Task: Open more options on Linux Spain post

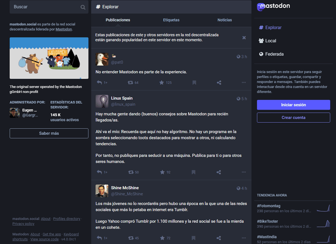Action: (x=244, y=172)
